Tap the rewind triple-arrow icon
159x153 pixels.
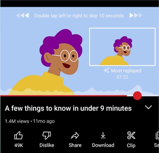22,16
